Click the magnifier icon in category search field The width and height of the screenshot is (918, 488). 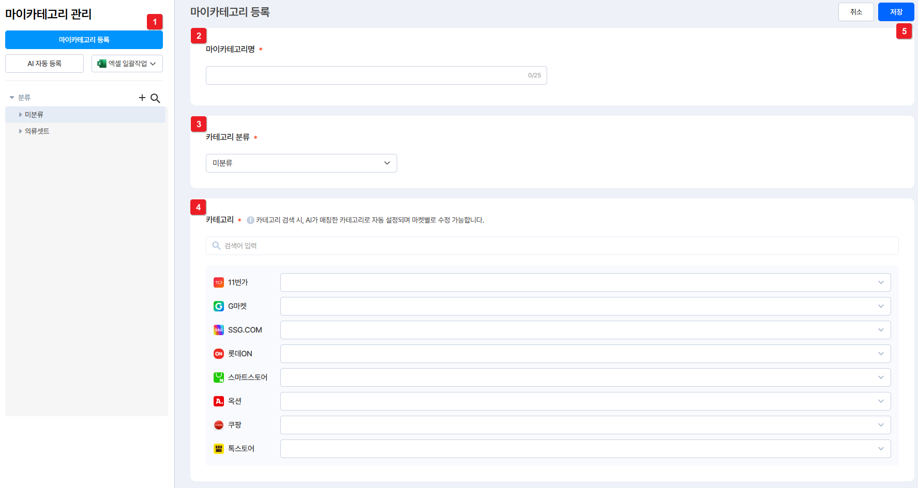217,246
